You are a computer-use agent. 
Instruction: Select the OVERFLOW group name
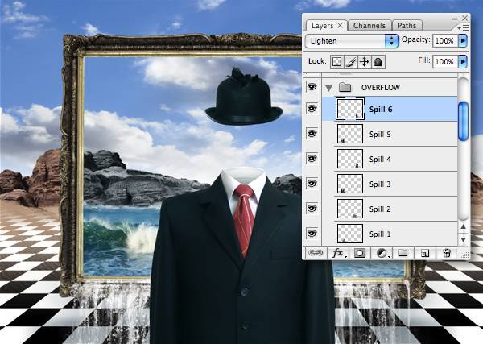(381, 88)
